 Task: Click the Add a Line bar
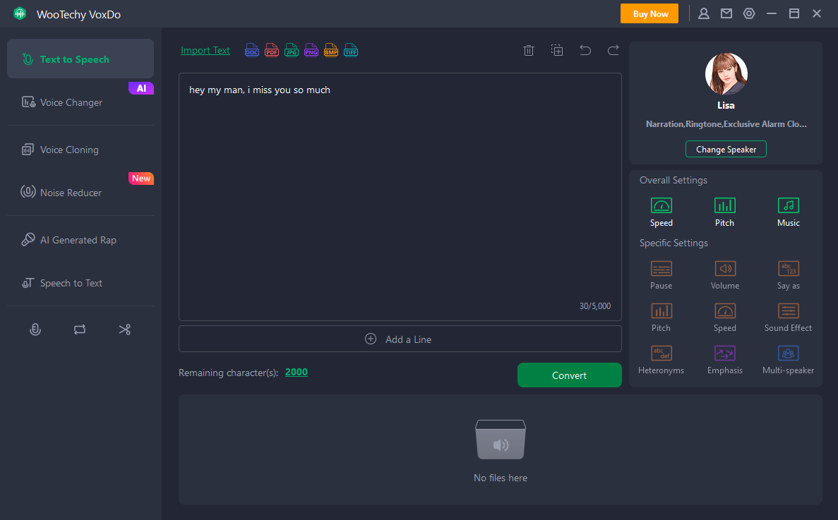tap(400, 339)
